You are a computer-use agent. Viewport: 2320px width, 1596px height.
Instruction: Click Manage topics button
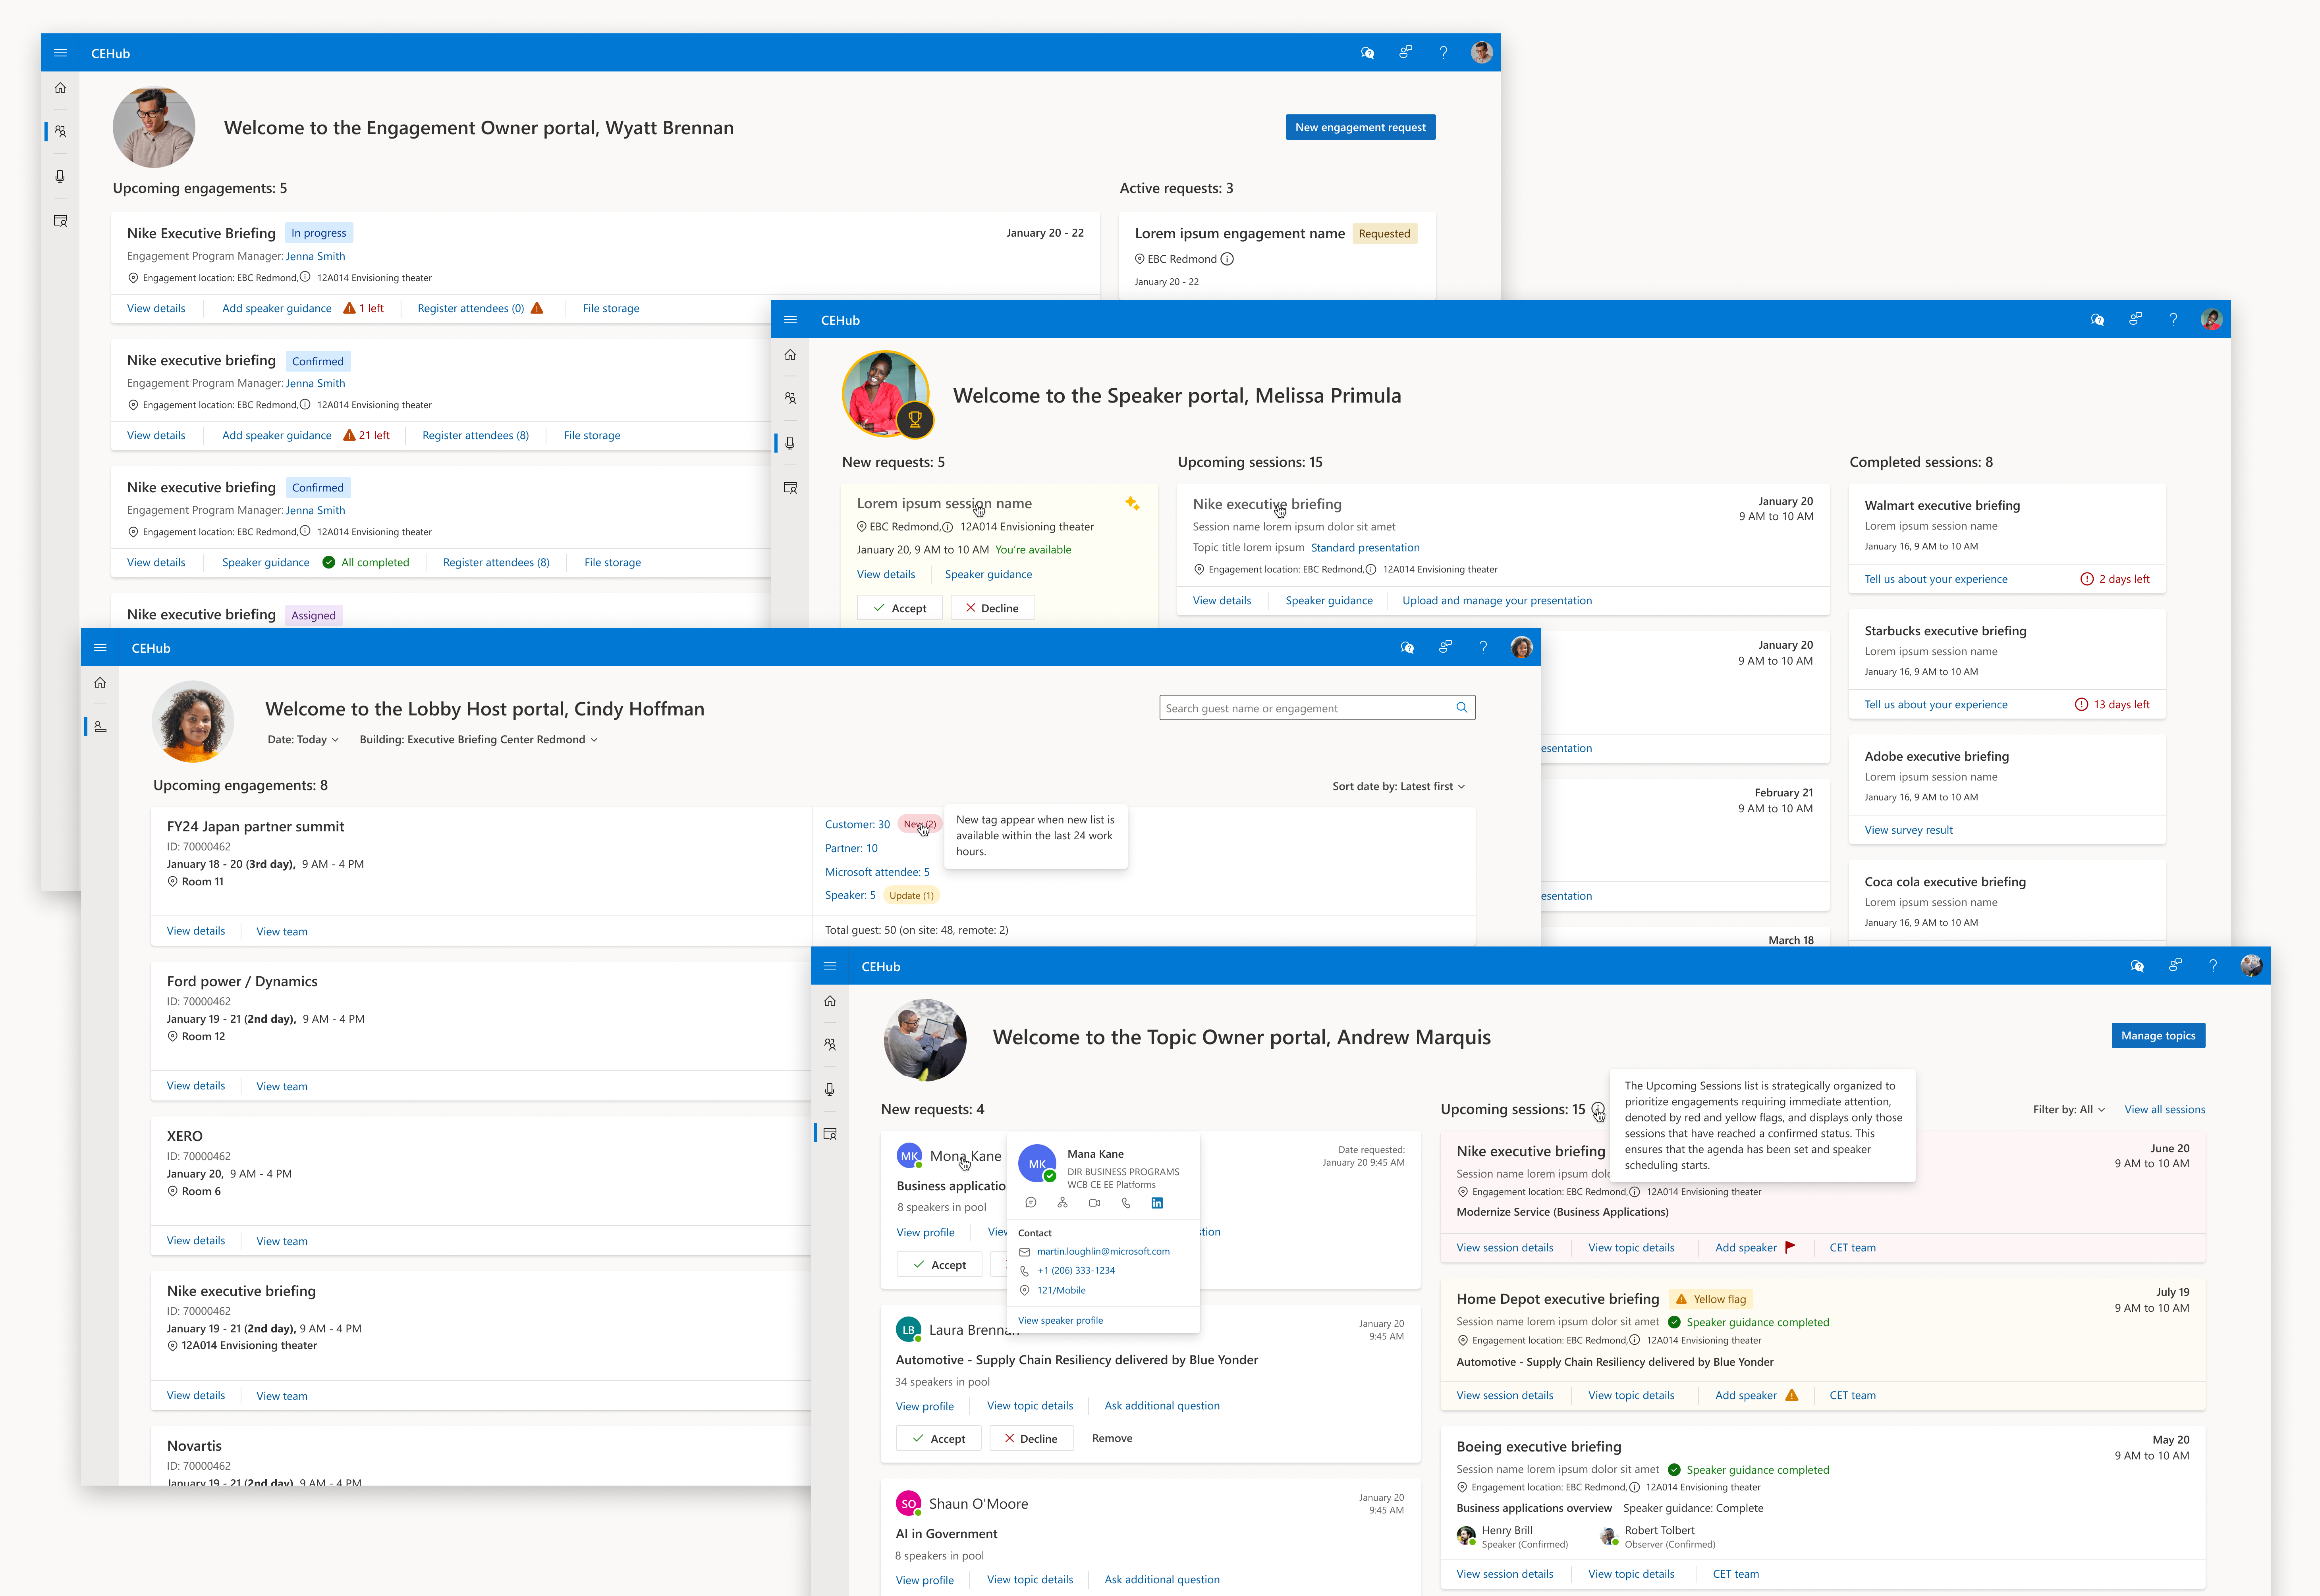(x=2158, y=1035)
